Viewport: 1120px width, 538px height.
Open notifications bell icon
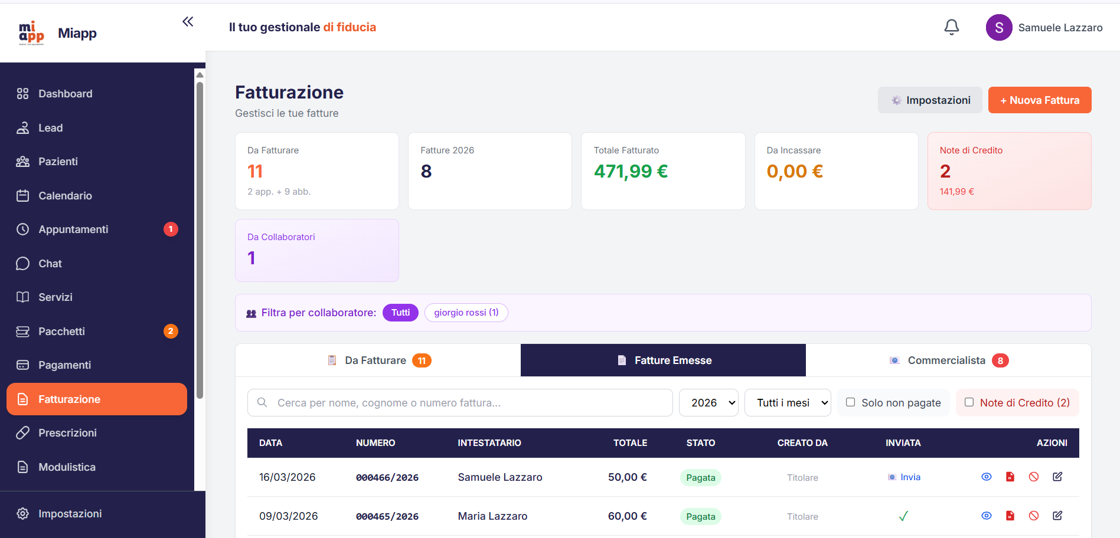[x=951, y=27]
